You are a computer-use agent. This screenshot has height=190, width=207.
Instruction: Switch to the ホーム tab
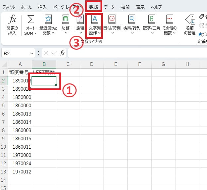(x=26, y=7)
